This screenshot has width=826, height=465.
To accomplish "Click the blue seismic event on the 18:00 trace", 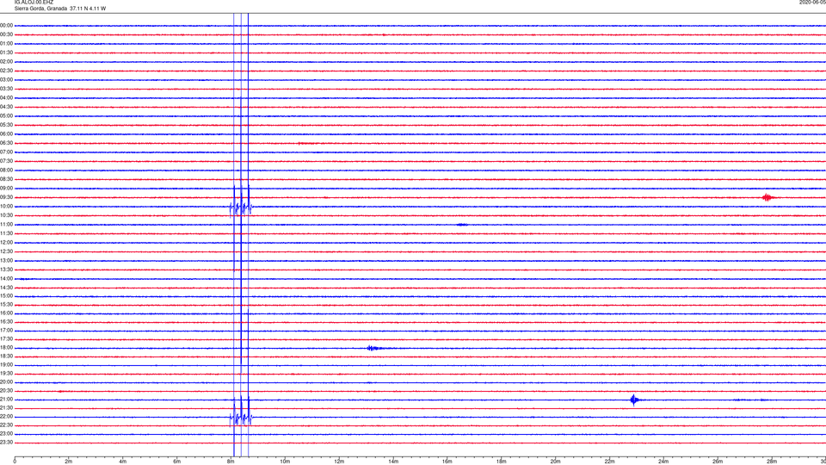I will pyautogui.click(x=375, y=348).
